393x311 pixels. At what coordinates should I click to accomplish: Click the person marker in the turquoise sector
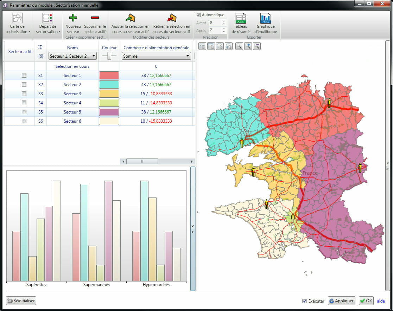(242, 143)
